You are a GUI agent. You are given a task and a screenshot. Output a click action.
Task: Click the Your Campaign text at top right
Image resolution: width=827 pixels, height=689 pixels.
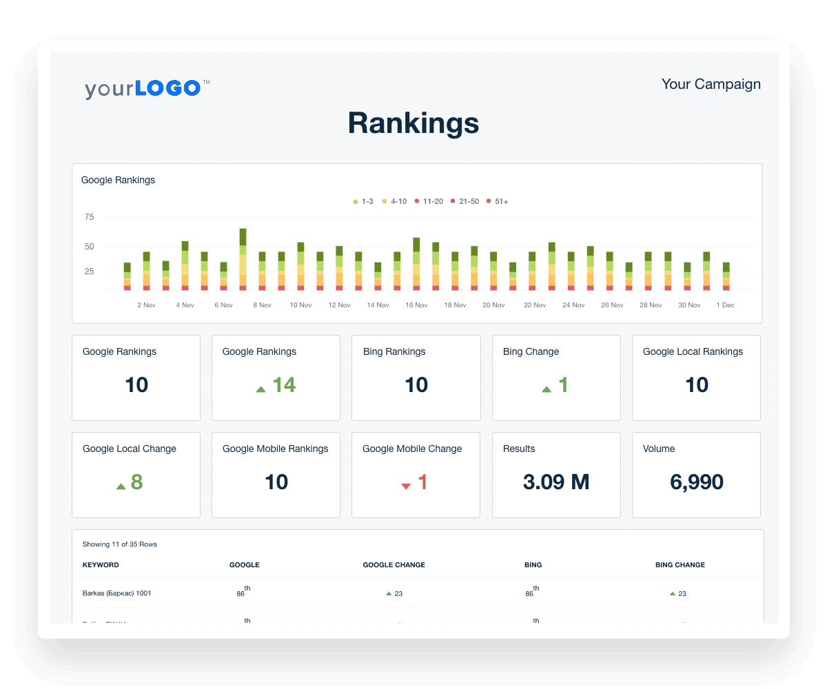[711, 84]
